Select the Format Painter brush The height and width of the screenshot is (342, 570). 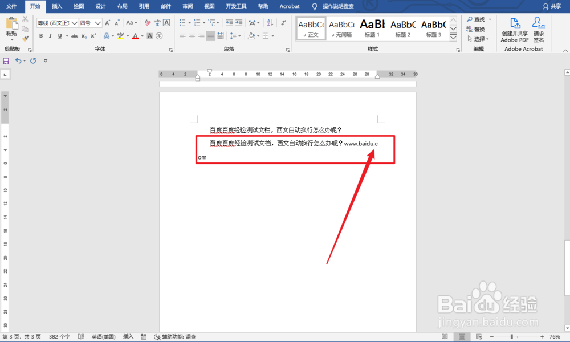point(25,39)
